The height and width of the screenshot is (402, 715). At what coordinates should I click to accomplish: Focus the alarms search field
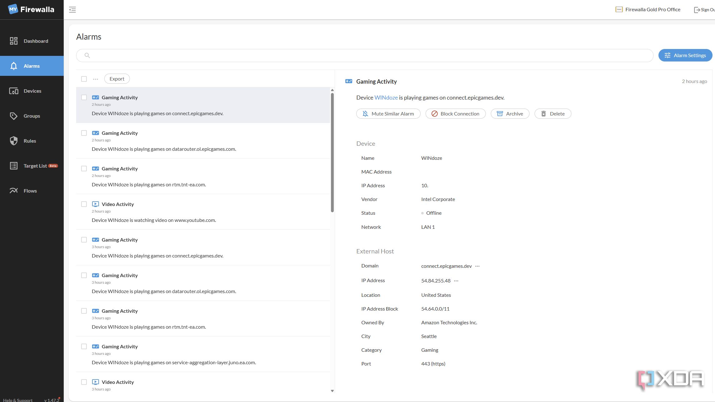365,55
